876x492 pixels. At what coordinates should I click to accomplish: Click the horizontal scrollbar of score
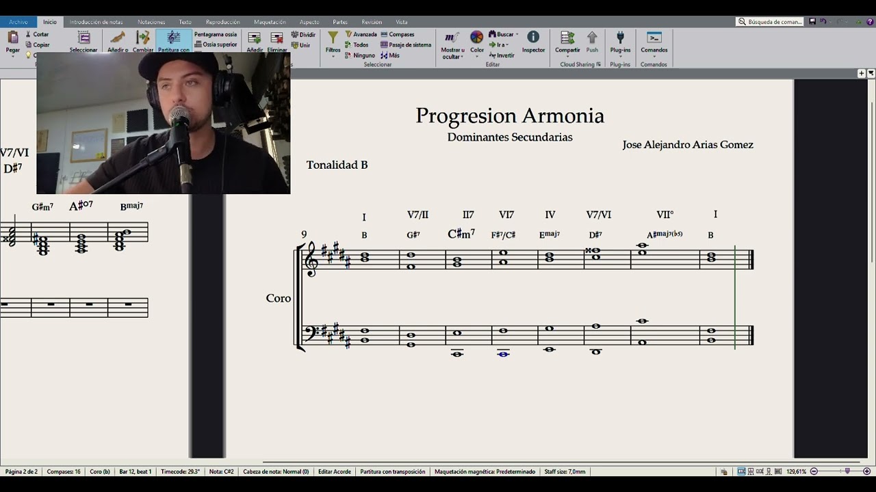pos(561,463)
